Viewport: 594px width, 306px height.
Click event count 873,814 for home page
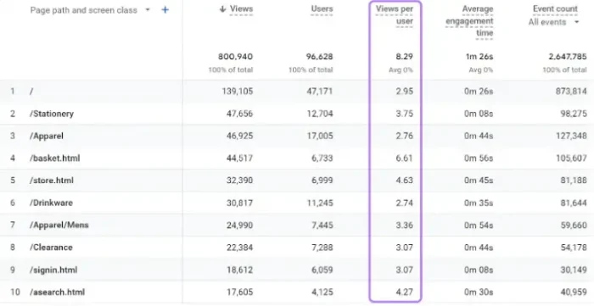[571, 92]
